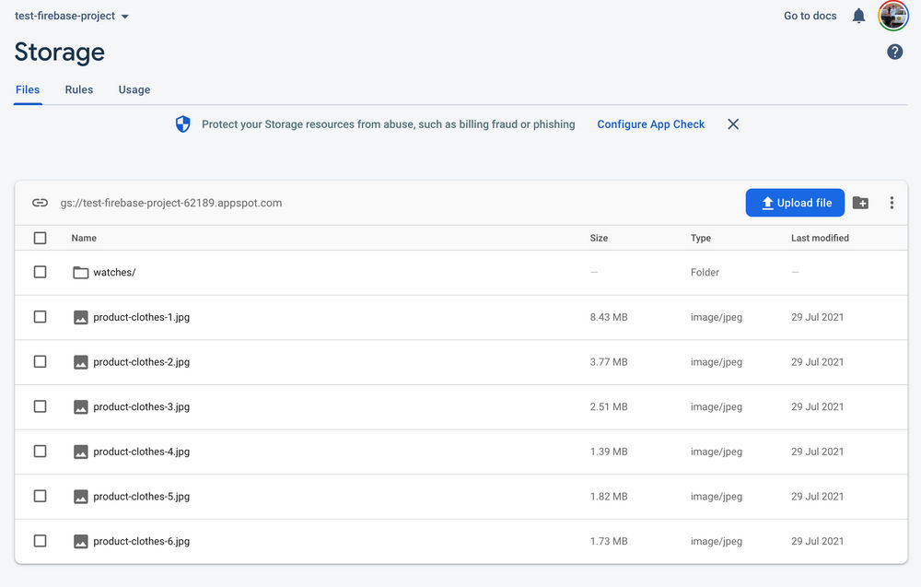Select all files with the header checkbox
Screen dimensions: 921x587
[x=40, y=238]
